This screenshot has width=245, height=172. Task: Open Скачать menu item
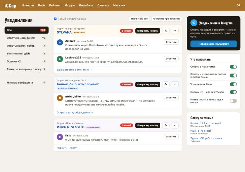pos(103,5)
